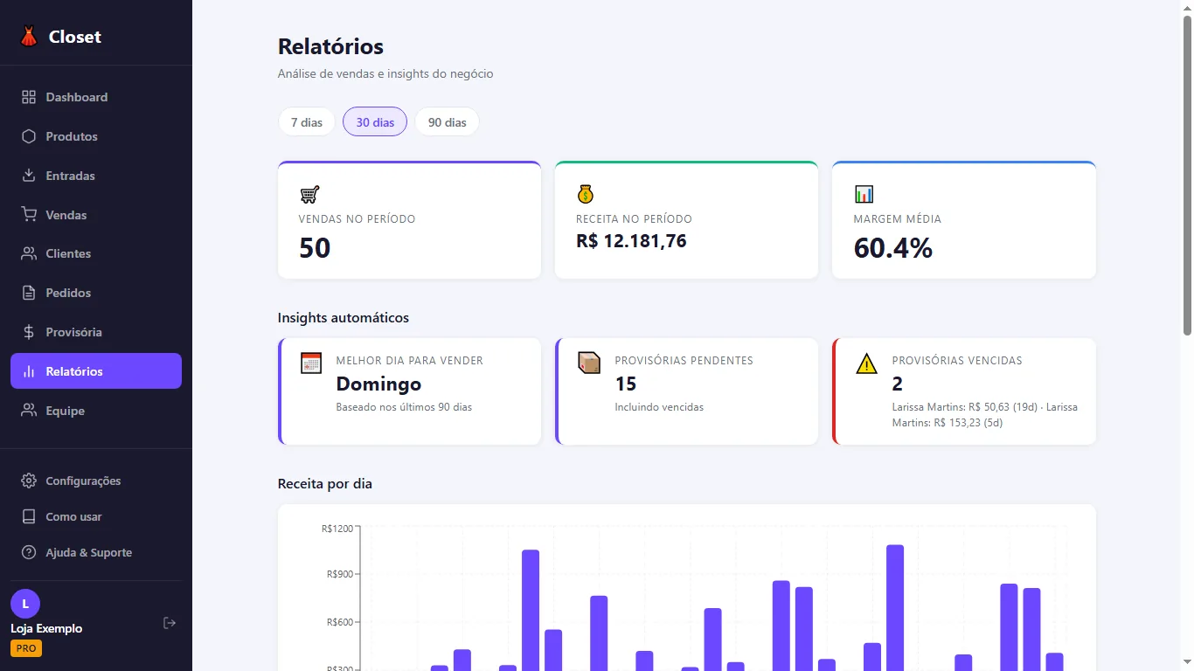
Task: Click the Closet dress logo icon
Action: 29,37
